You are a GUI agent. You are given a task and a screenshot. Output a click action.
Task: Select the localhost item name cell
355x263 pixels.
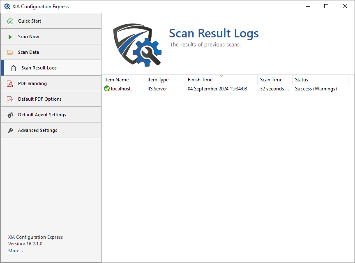pyautogui.click(x=121, y=89)
